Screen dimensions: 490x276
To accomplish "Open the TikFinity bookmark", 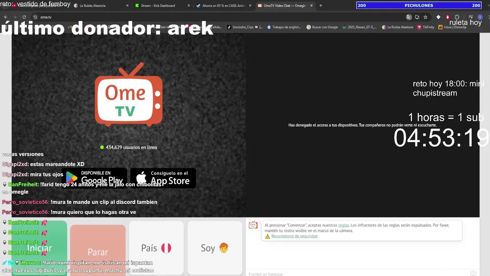I will [426, 27].
